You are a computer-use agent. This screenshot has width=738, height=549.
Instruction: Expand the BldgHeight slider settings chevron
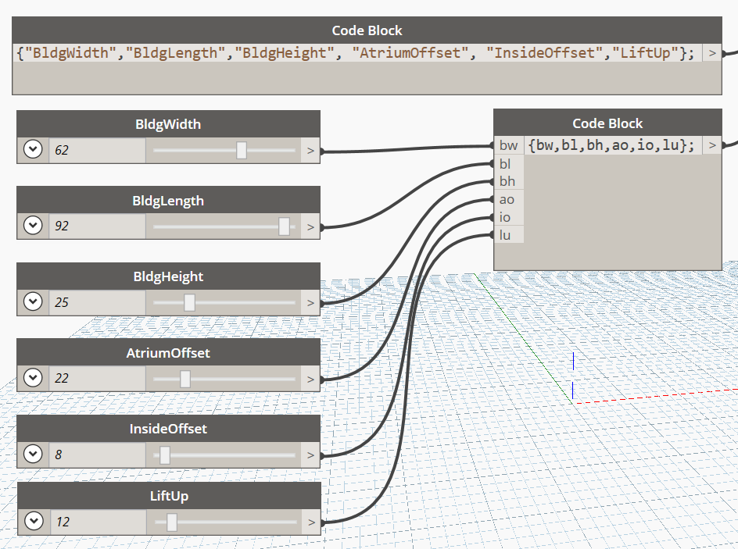click(x=33, y=301)
